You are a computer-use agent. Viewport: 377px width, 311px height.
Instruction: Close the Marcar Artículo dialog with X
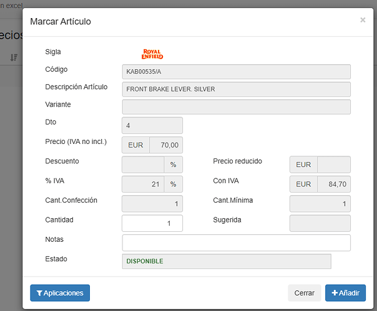click(363, 20)
